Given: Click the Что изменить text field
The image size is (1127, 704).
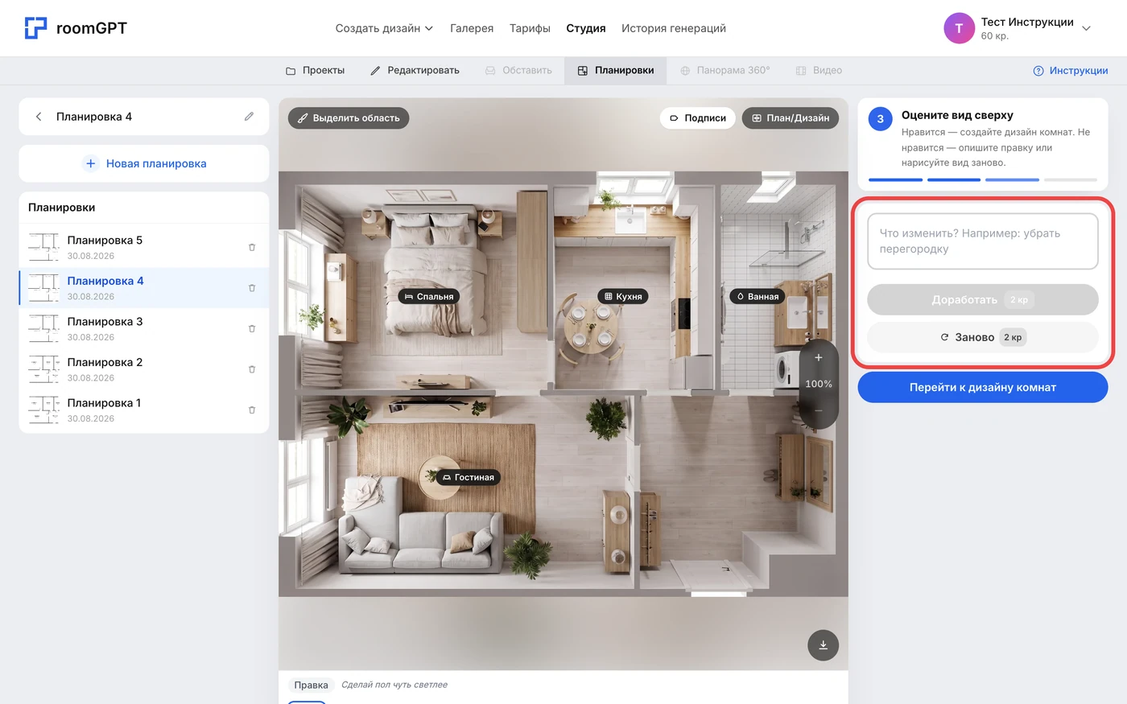Looking at the screenshot, I should pos(983,241).
